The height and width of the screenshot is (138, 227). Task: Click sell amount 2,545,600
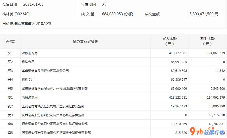click(x=218, y=88)
